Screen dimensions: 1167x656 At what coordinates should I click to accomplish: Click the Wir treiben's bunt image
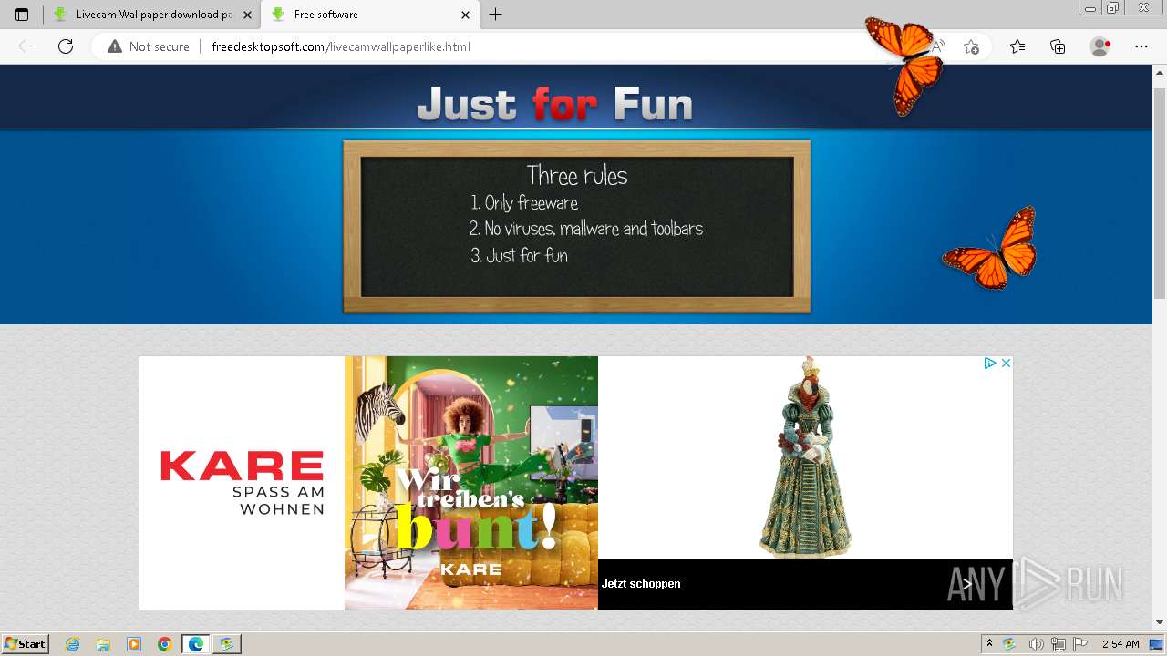point(471,483)
